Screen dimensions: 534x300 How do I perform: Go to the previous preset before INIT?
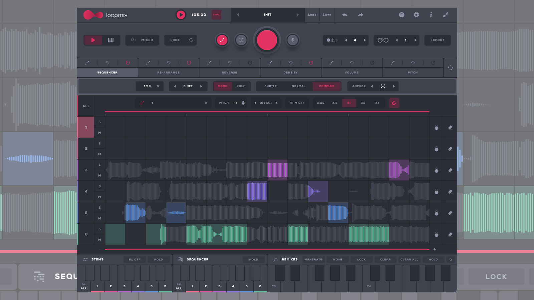click(238, 15)
